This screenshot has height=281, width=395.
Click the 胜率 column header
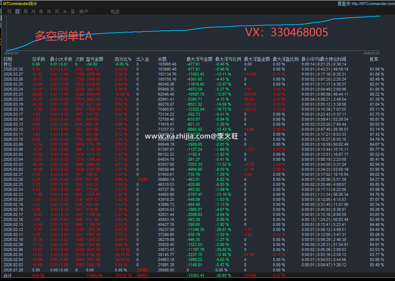coord(374,59)
